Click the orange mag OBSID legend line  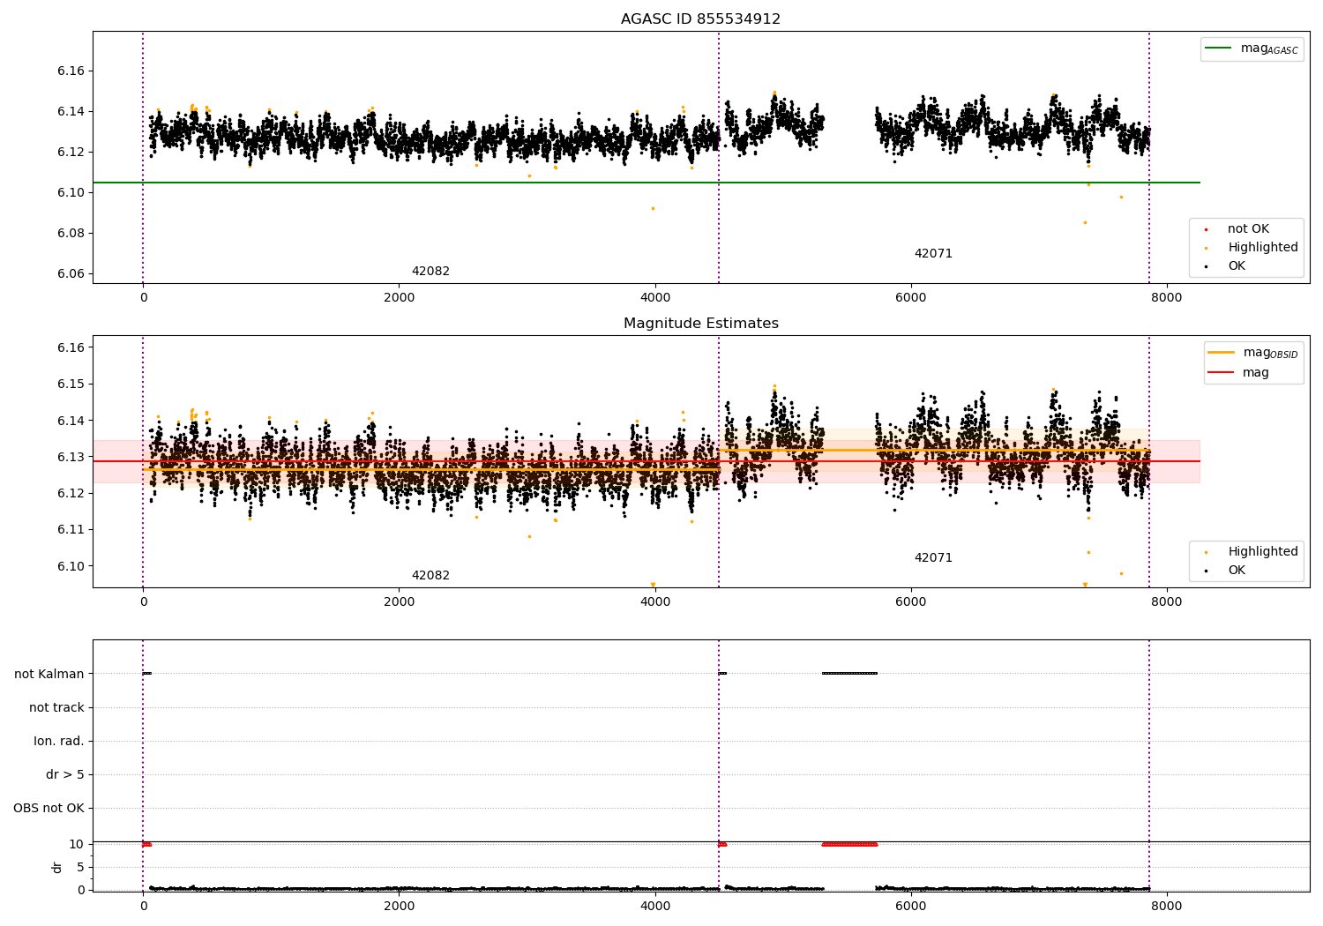(1221, 353)
